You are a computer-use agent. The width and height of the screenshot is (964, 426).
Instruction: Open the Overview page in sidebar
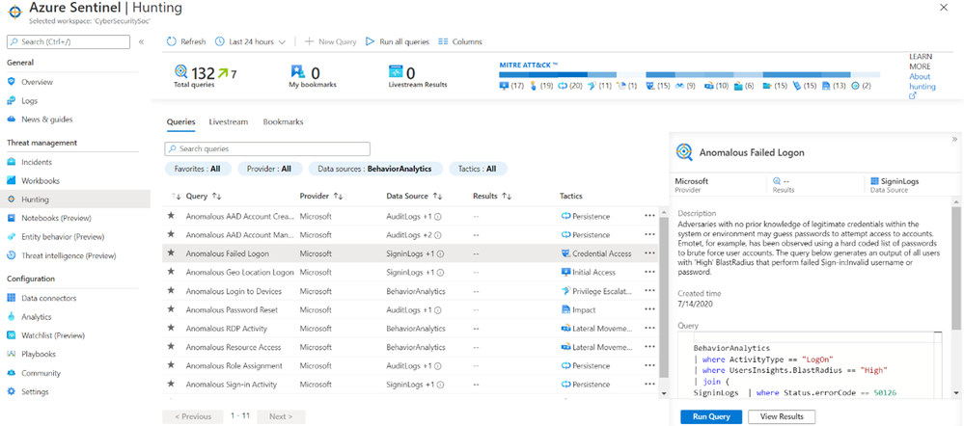pos(37,82)
